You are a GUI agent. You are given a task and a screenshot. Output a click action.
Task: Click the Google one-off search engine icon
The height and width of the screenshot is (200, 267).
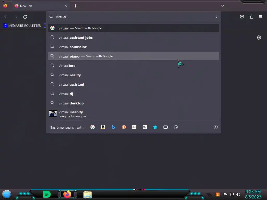[93, 127]
